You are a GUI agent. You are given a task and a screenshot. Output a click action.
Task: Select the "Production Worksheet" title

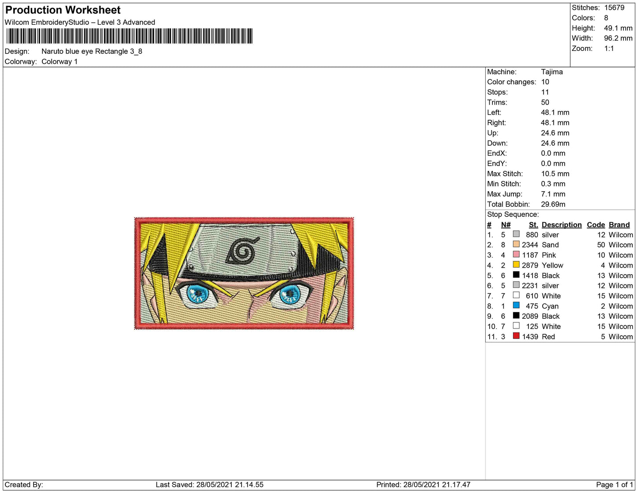tap(63, 10)
